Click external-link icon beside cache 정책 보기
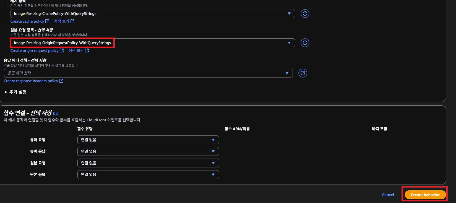Screen dimensions: 456x203 pos(72,21)
